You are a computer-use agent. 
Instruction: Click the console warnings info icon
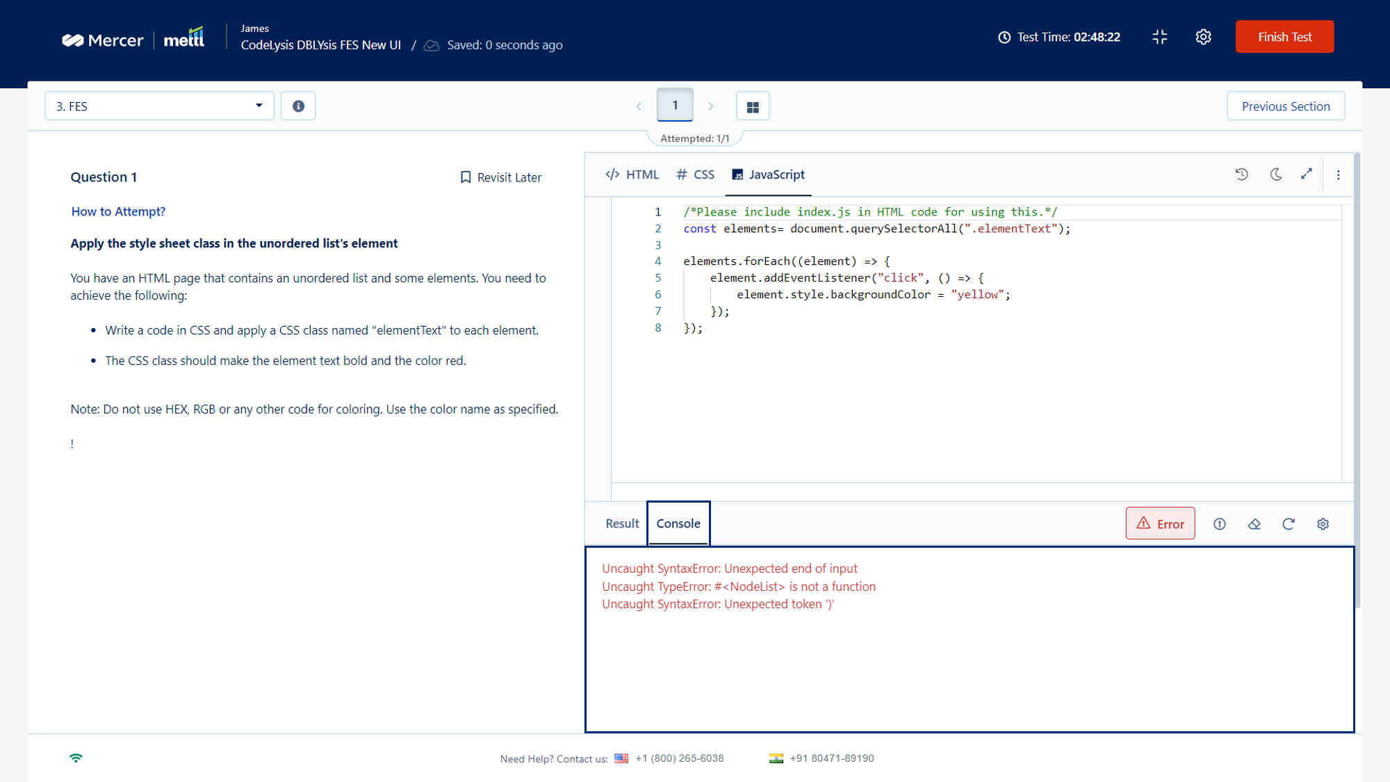pyautogui.click(x=1219, y=524)
